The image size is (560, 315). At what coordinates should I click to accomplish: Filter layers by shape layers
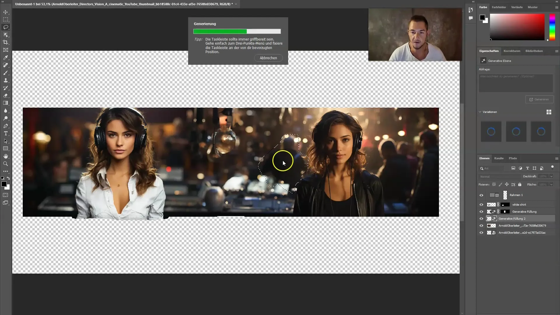(534, 168)
